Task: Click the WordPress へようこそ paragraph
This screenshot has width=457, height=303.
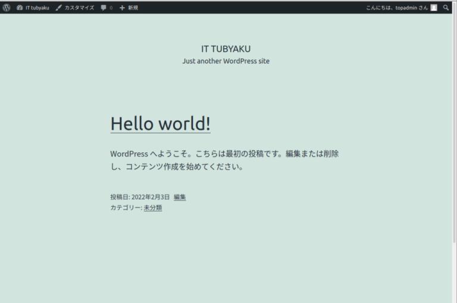Action: tap(224, 160)
